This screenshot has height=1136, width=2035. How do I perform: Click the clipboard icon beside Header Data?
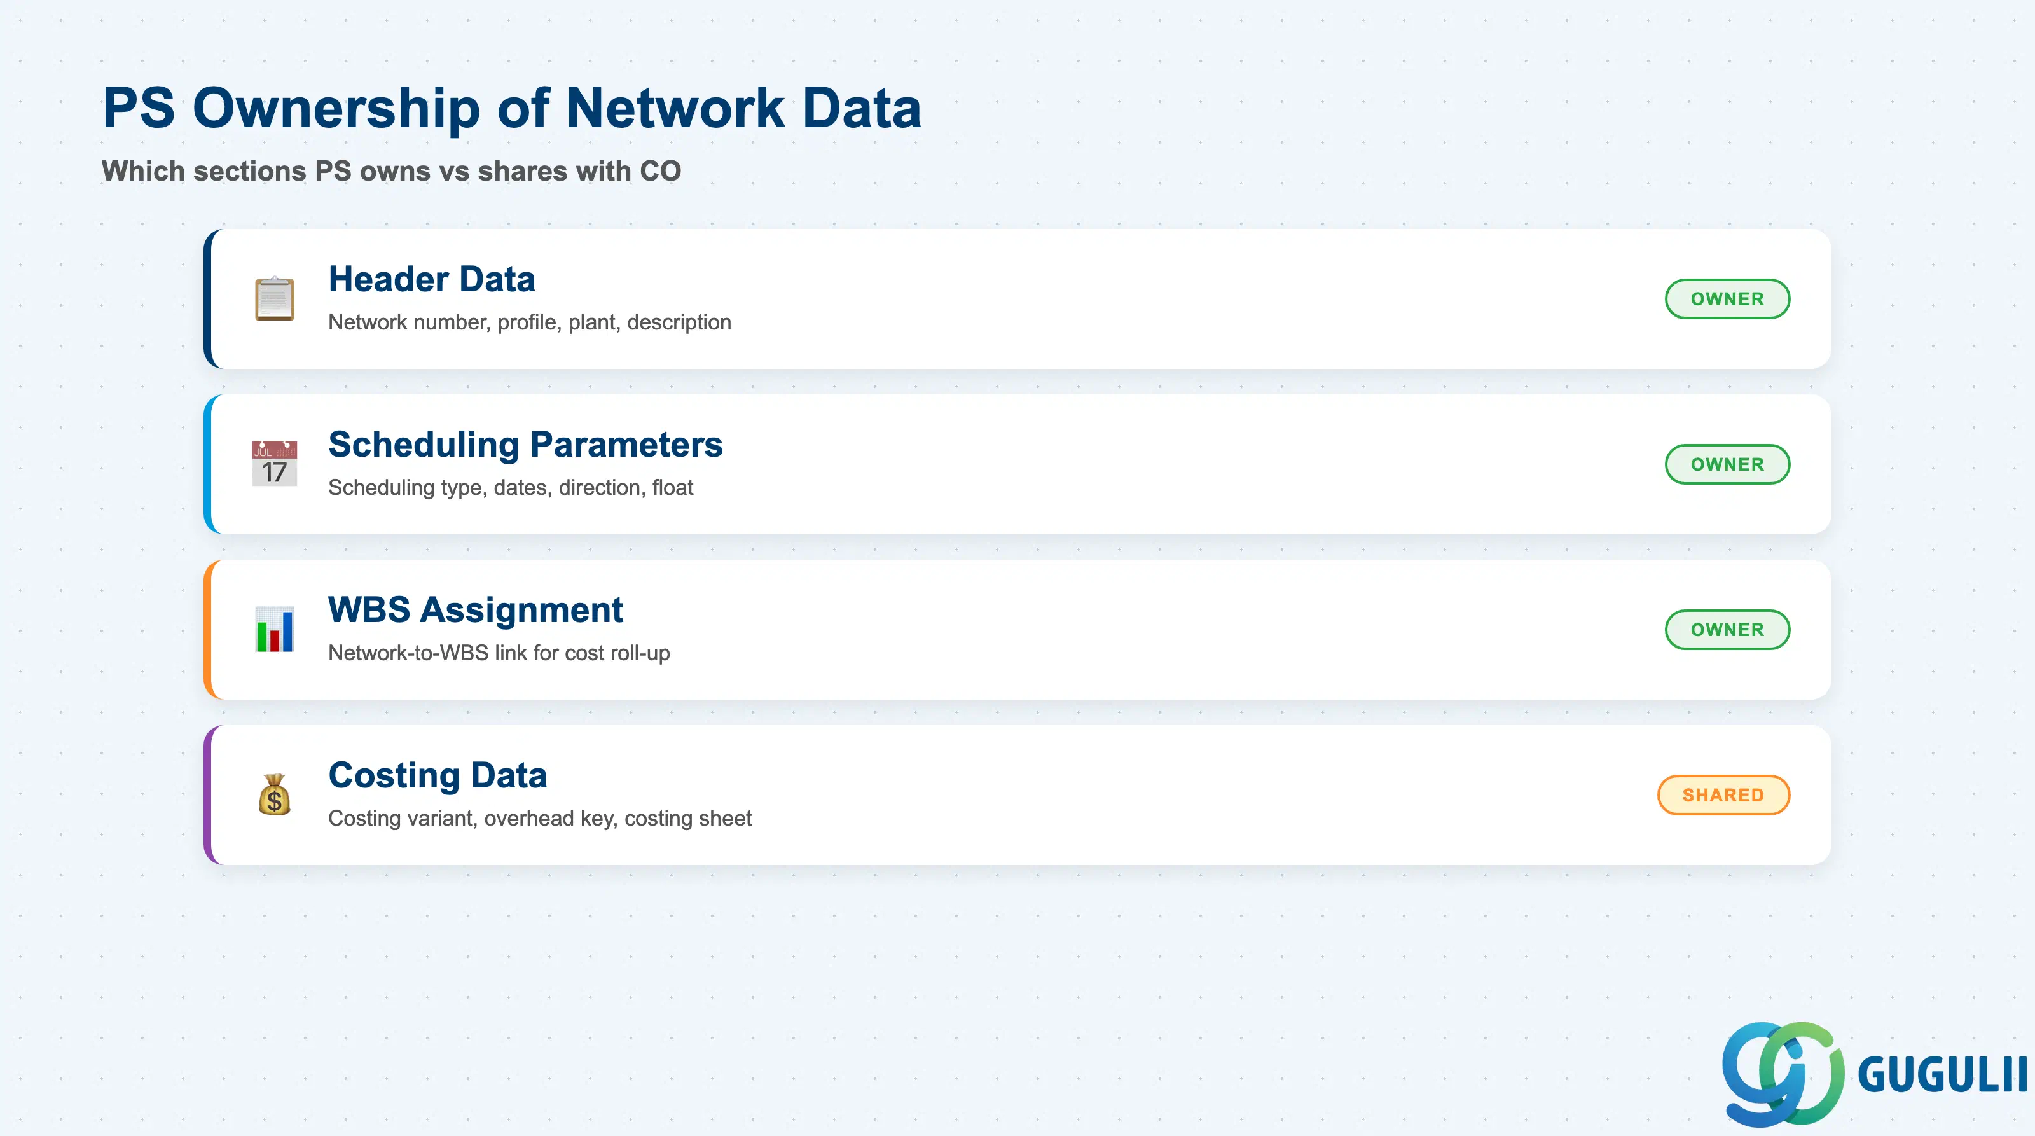(x=274, y=298)
